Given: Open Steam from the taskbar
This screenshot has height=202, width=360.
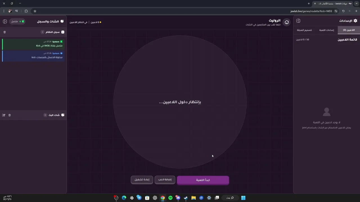Looking at the screenshot, I should (186, 198).
